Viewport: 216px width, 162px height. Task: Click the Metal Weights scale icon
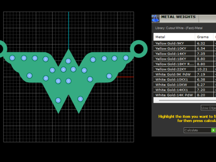point(155,18)
